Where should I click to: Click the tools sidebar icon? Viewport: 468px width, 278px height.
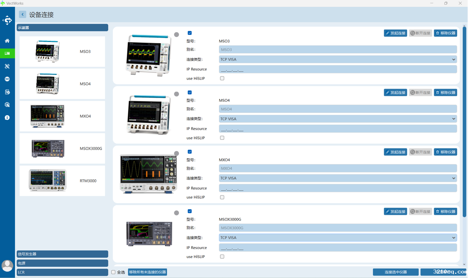7,66
